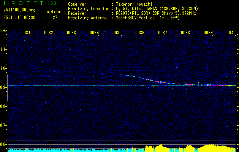Screen dimensions: 239x152
Task: Click the 25.11.10 00:30 timestamp
Action: click(19, 17)
